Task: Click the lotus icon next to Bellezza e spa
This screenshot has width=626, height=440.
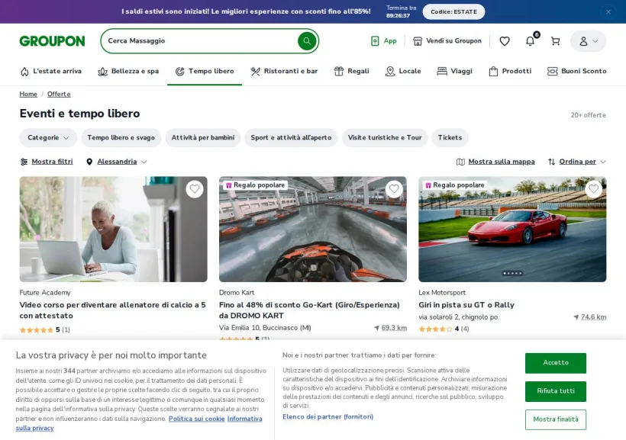Action: [x=102, y=72]
